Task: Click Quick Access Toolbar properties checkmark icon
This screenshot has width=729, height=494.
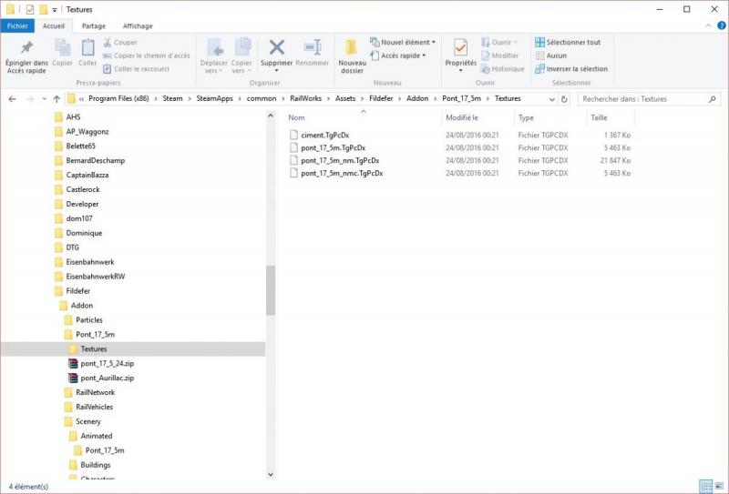Action: click(x=30, y=10)
